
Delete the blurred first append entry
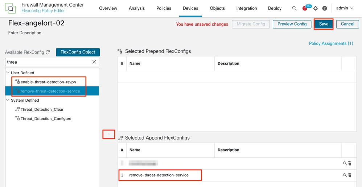pos(350,163)
